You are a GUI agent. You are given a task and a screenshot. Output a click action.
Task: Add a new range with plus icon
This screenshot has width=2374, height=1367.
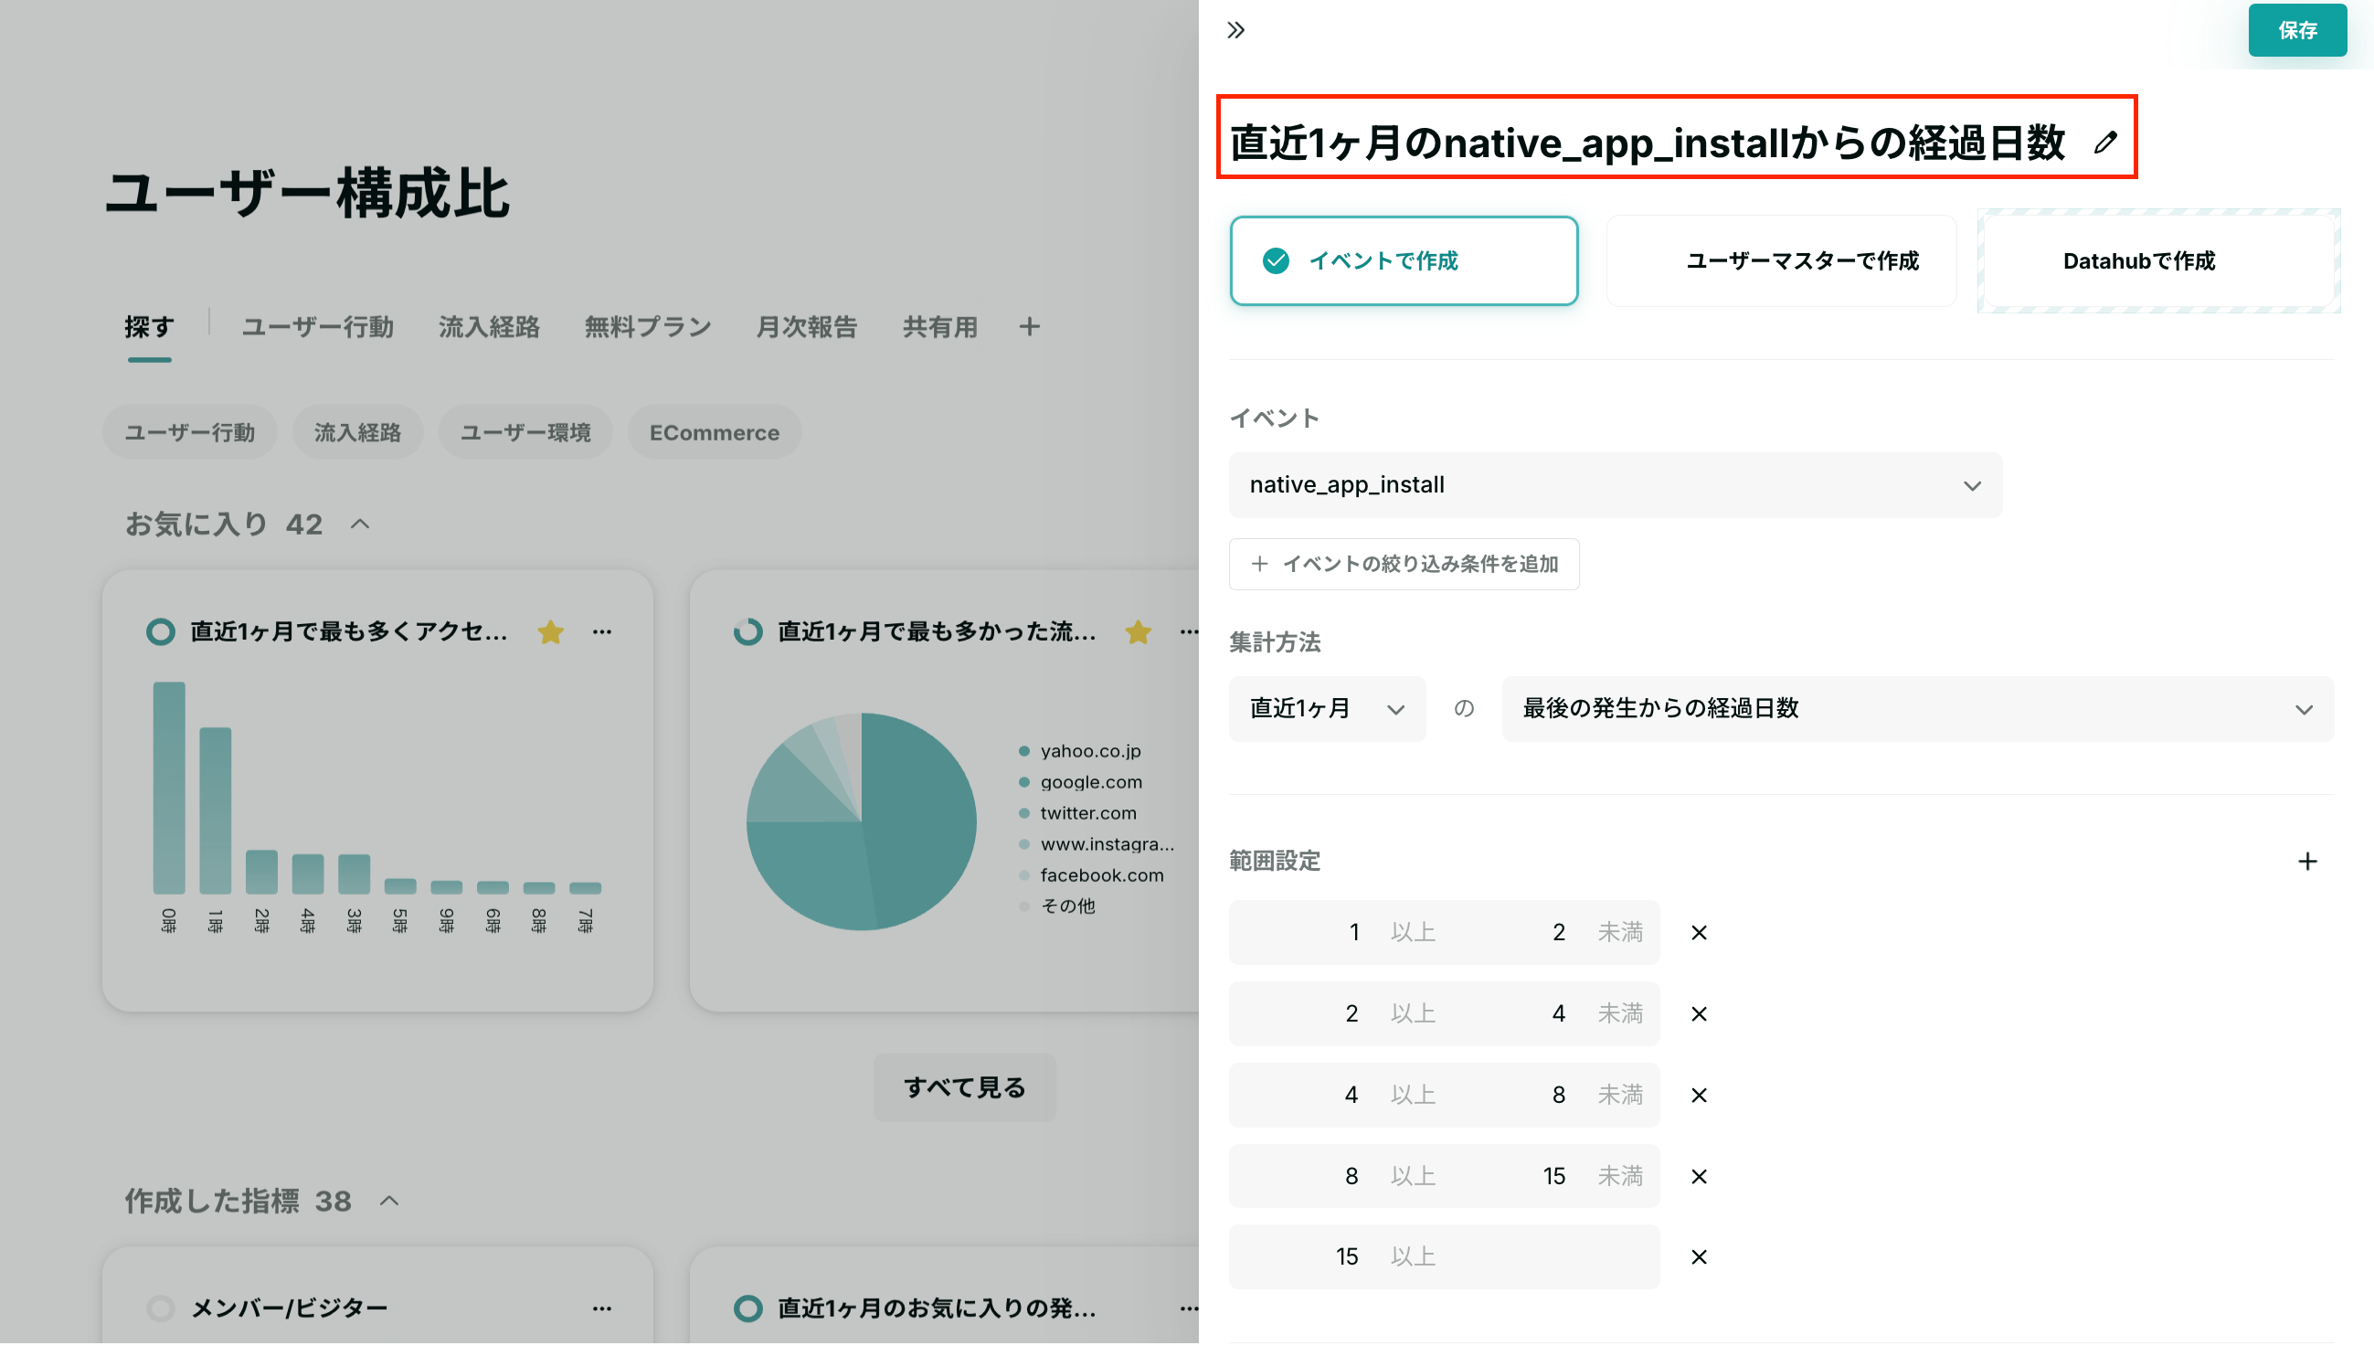pyautogui.click(x=2306, y=861)
